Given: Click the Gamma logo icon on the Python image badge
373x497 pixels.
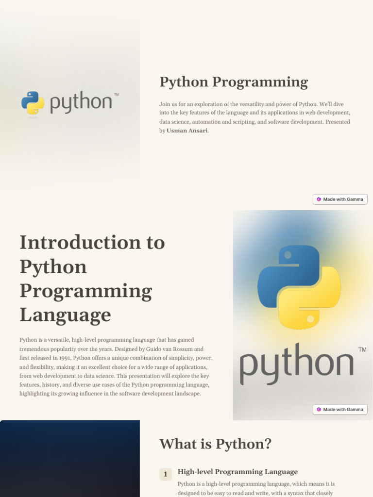Looking at the screenshot, I should click(319, 410).
